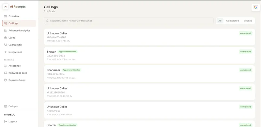Click the Overview grid icon in sidebar

(x=6, y=16)
